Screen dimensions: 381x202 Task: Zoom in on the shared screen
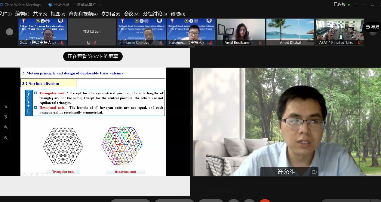coord(6,127)
